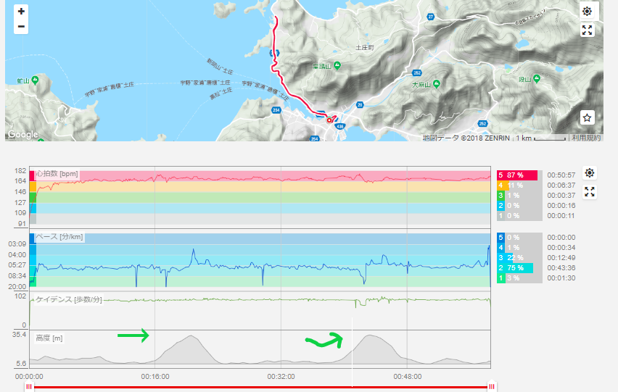The height and width of the screenshot is (392, 618).
Task: Click the right red range slider handle
Action: click(492, 387)
